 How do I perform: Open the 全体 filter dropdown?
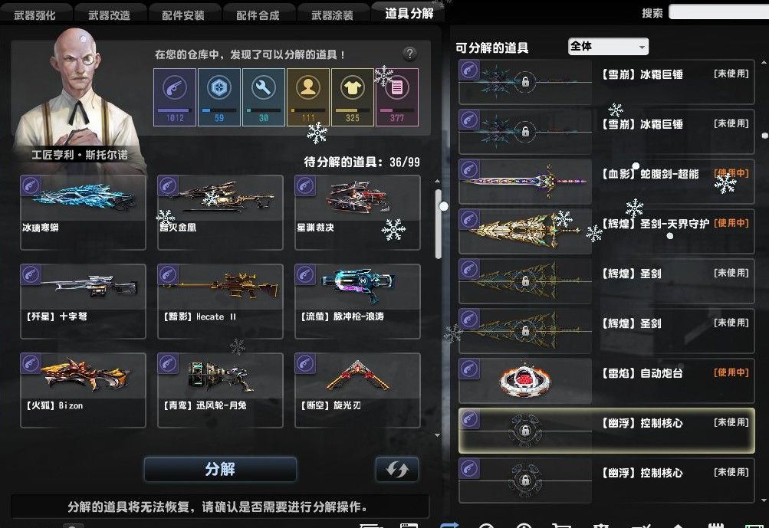(608, 47)
